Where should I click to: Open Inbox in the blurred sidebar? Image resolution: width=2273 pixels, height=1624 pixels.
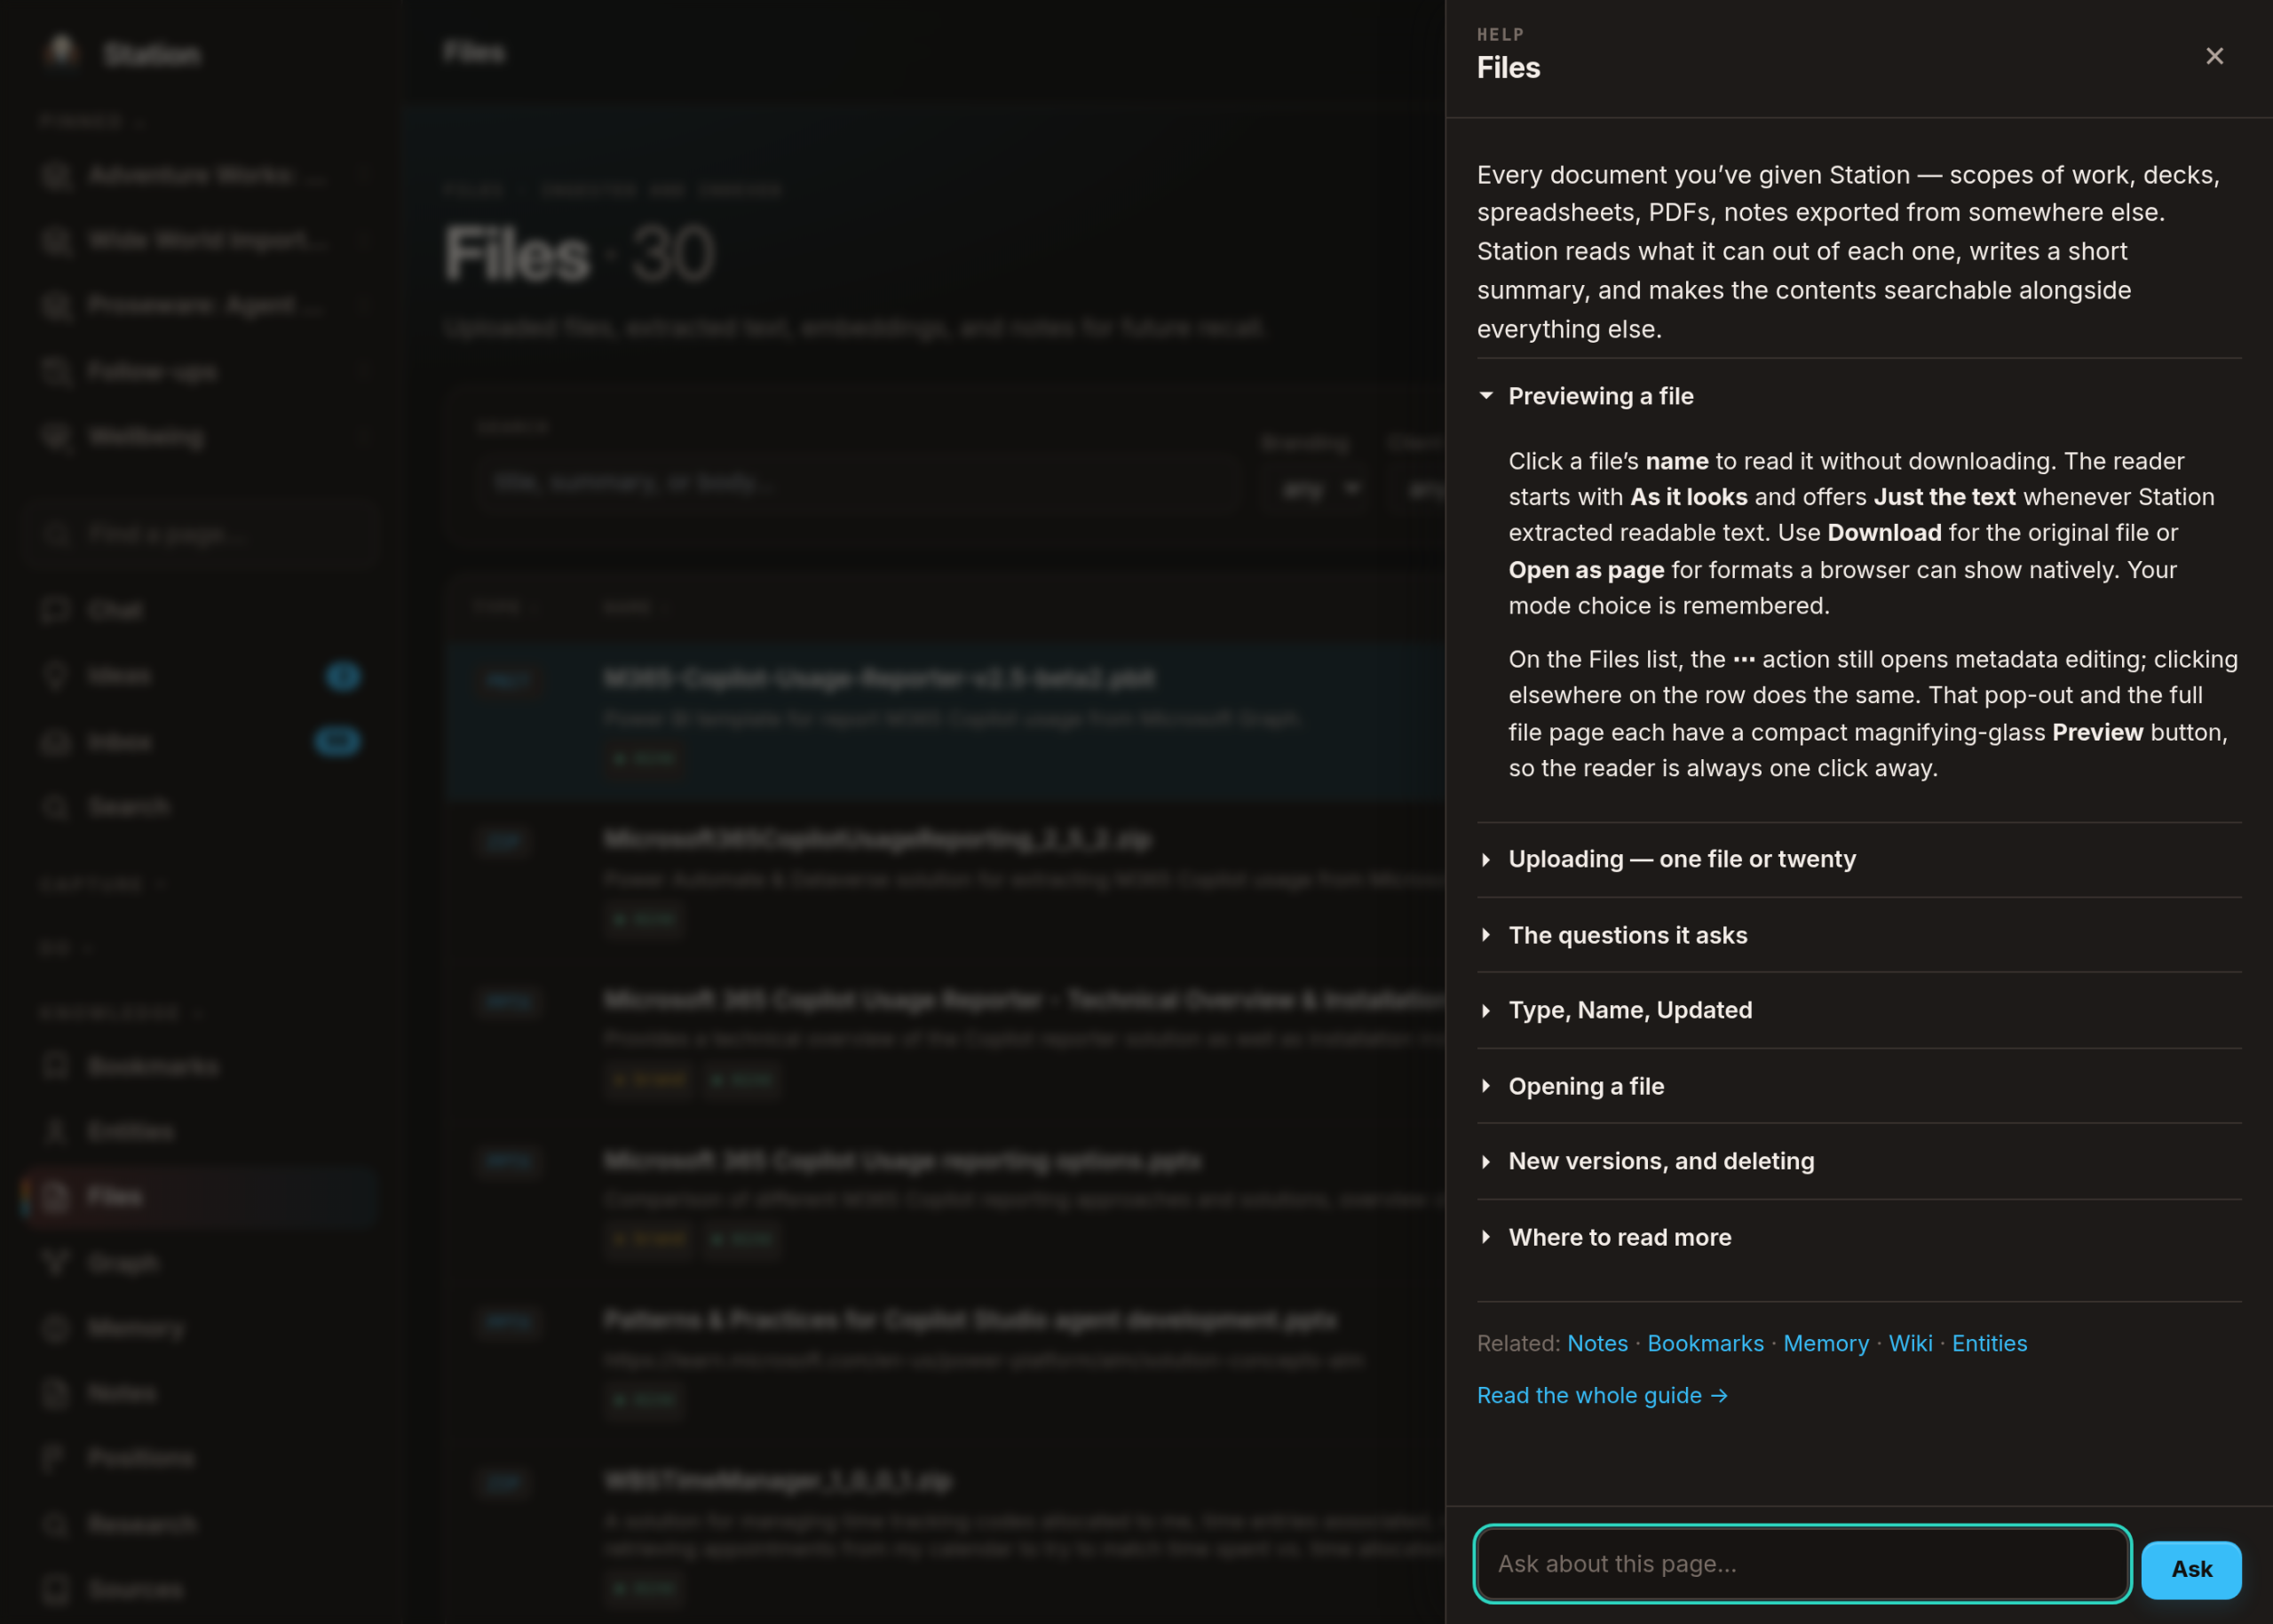(x=200, y=742)
